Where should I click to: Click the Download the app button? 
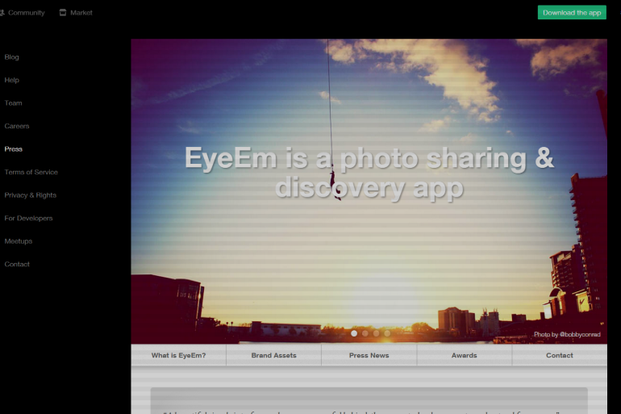point(572,13)
